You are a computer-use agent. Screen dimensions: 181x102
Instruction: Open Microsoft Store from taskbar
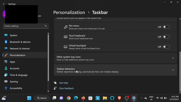pos(90,98)
